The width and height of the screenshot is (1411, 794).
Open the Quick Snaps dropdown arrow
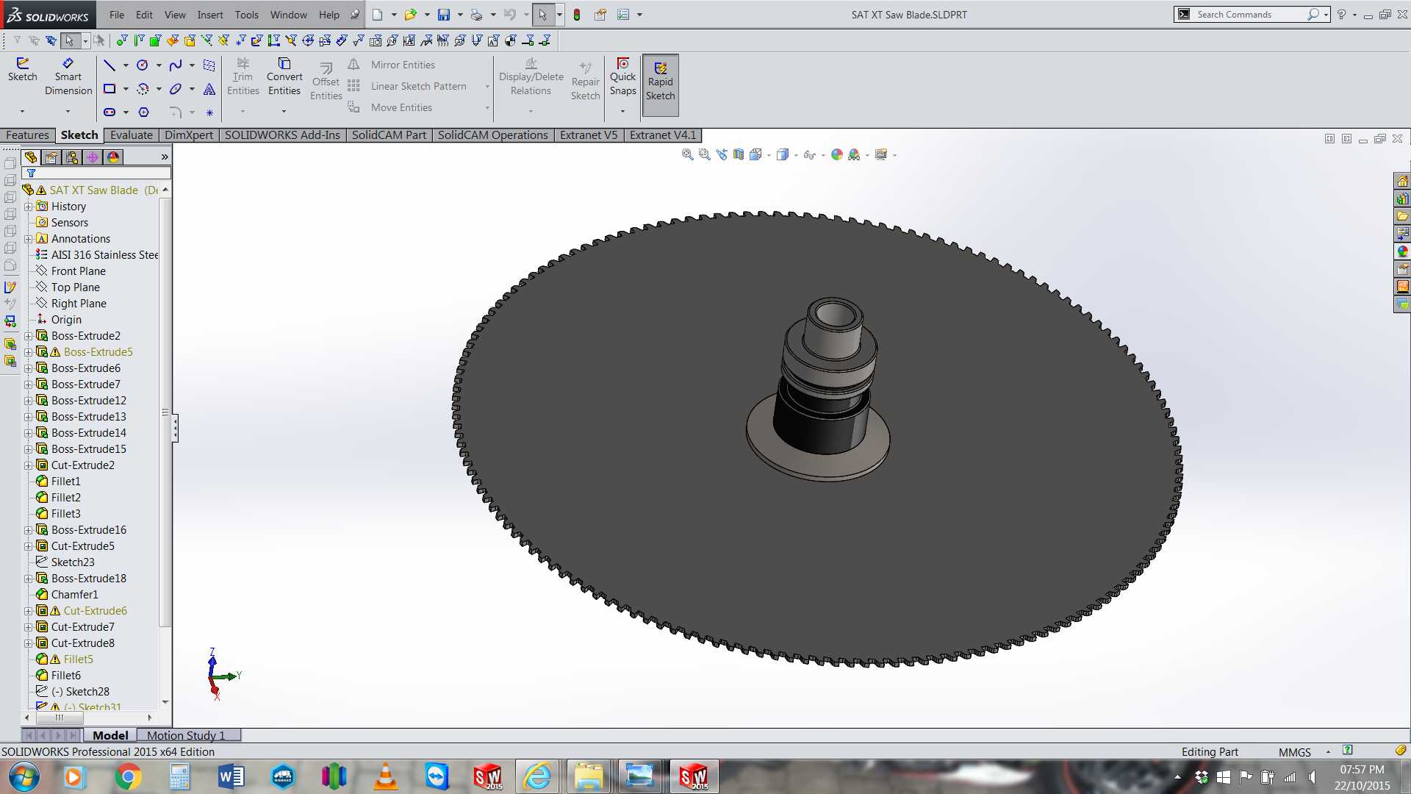[x=622, y=111]
